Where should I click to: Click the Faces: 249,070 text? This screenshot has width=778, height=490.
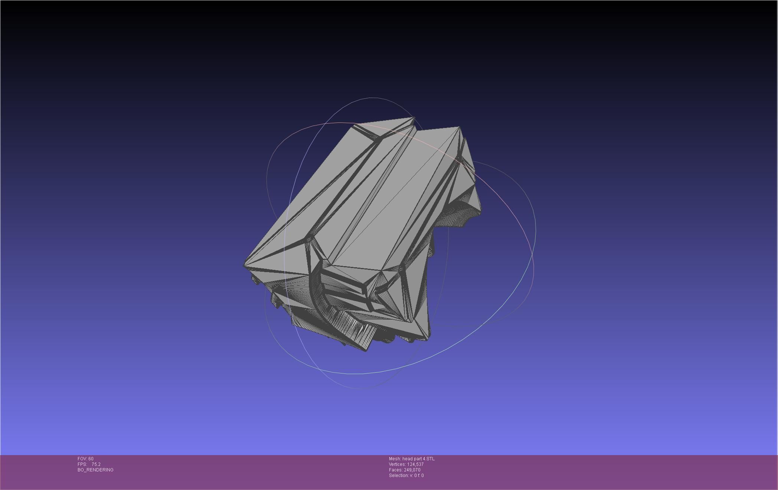click(x=405, y=470)
